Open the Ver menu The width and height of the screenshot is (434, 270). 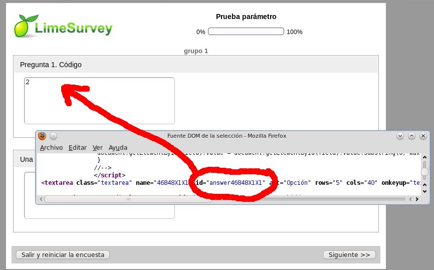97,148
